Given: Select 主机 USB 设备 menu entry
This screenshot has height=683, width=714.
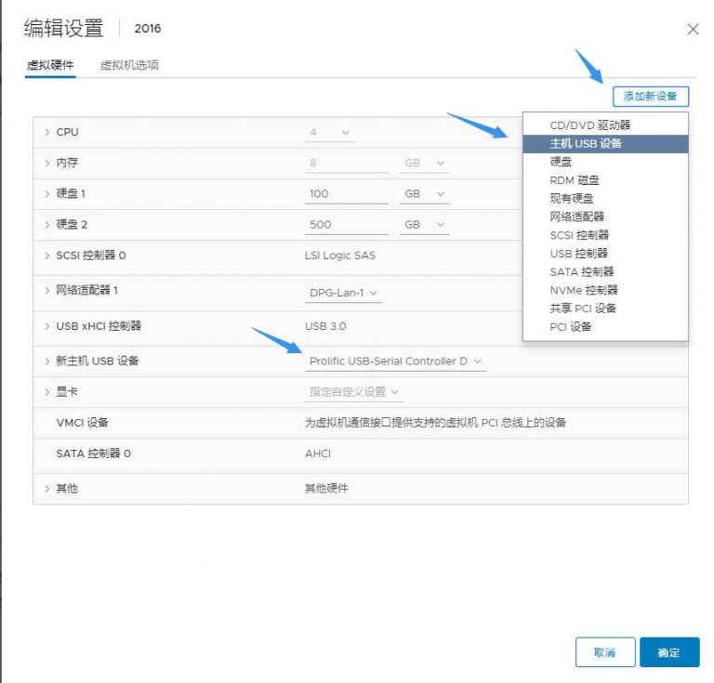Looking at the screenshot, I should (x=586, y=143).
